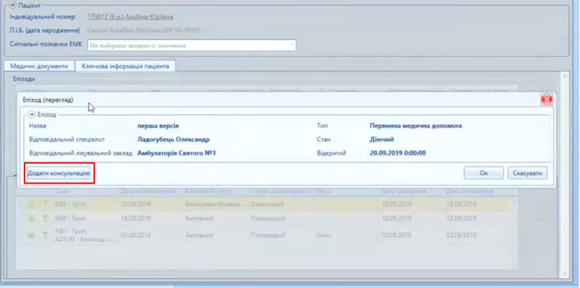Click episode name value 'перша версія'
This screenshot has height=288, width=580.
[x=158, y=126]
